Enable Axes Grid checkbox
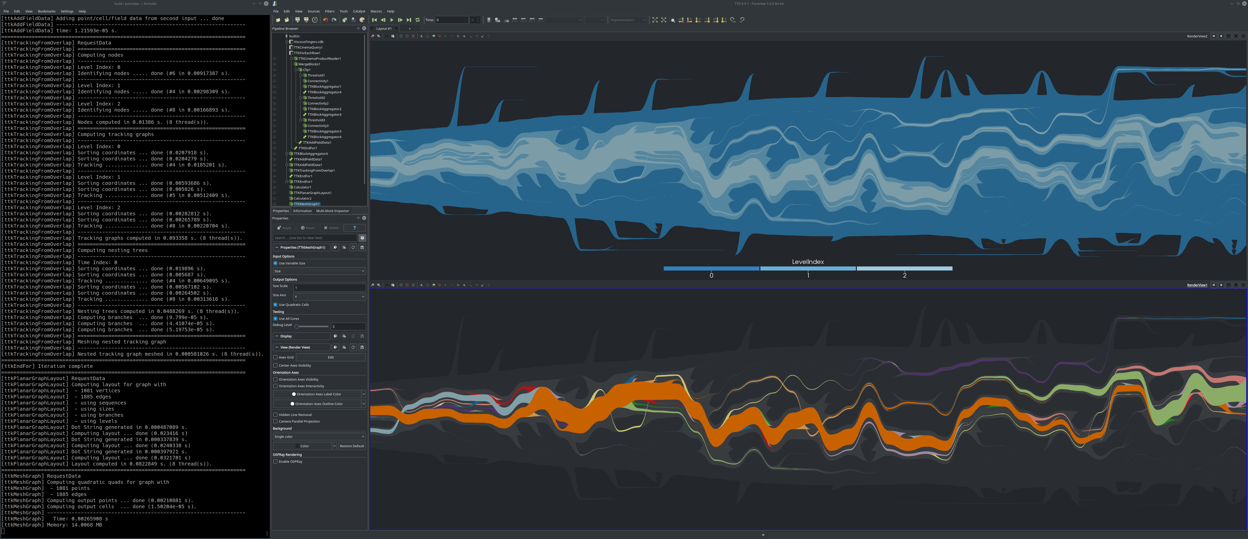The width and height of the screenshot is (1248, 539). click(x=275, y=357)
